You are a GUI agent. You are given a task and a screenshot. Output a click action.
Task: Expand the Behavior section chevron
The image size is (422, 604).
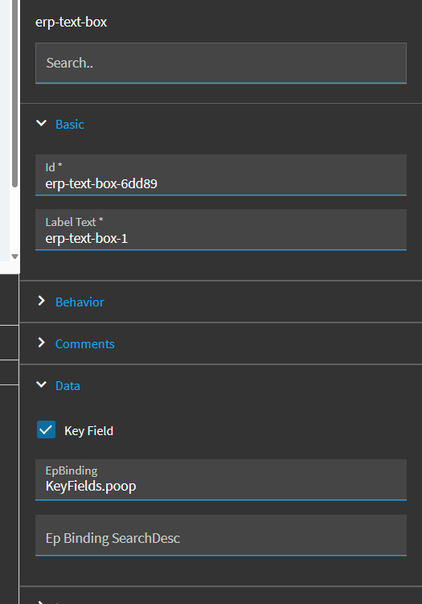[42, 302]
